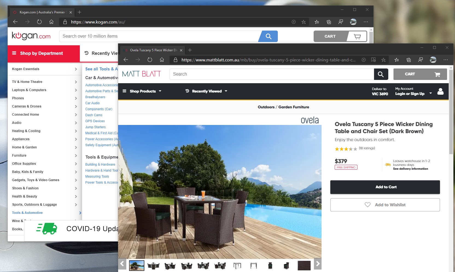The width and height of the screenshot is (455, 272).
Task: Click the Matt Blatt page vertical scrollbar
Action: (451, 112)
